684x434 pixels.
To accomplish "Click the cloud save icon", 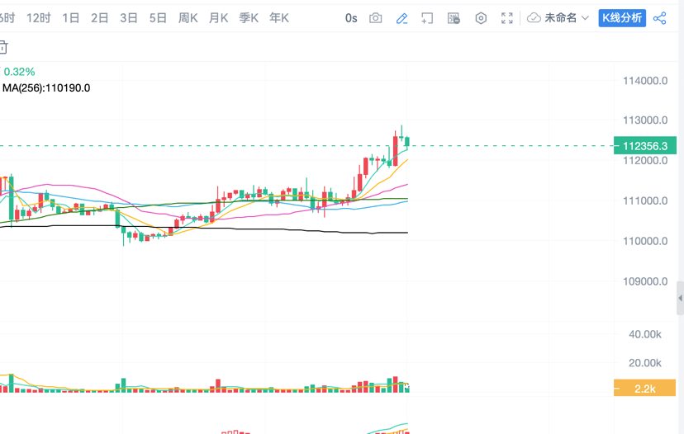I will [534, 18].
